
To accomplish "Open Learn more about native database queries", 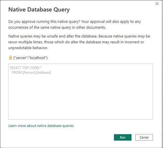I will 41,126.
